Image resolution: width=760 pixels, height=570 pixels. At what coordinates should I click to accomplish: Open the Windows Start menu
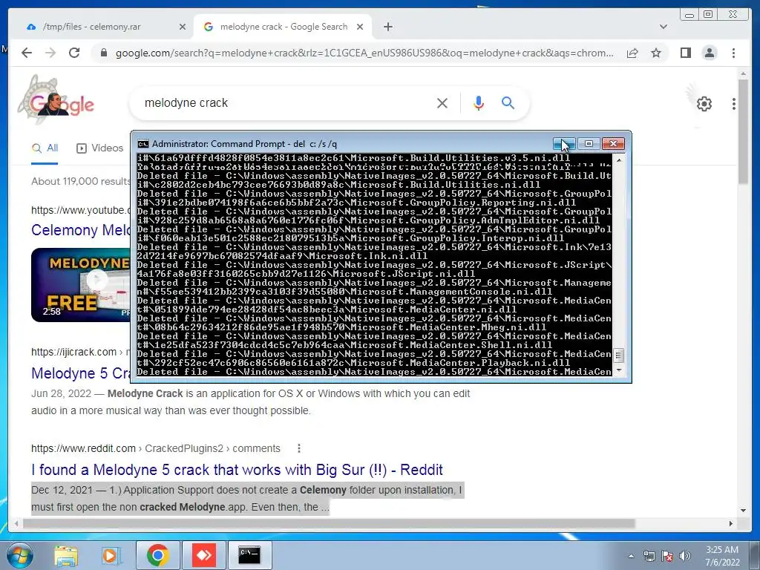point(19,555)
